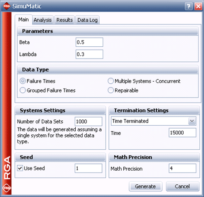Image resolution: width=204 pixels, height=197 pixels.
Task: Click the Termination Settings header
Action: point(154,110)
